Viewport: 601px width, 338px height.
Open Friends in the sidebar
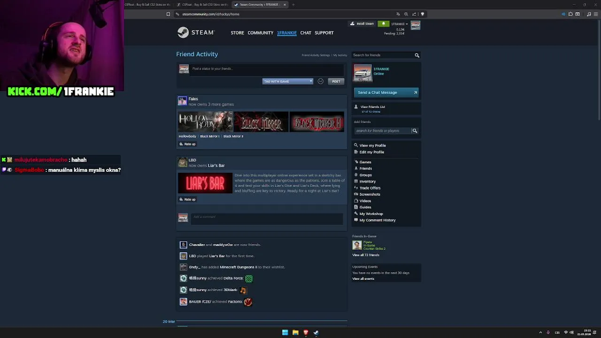coord(365,169)
